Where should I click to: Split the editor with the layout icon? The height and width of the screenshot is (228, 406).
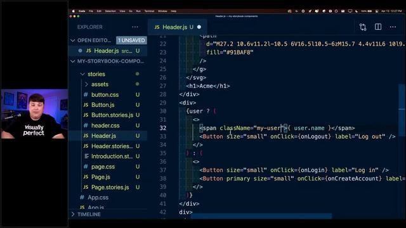[378, 27]
